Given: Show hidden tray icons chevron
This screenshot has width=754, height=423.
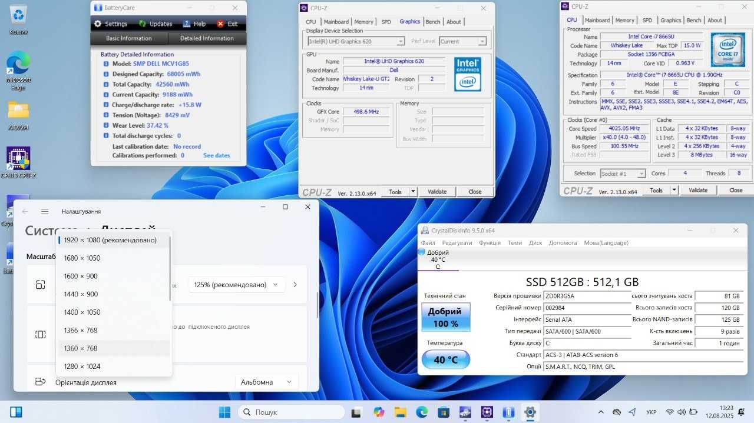Looking at the screenshot, I should coord(601,412).
